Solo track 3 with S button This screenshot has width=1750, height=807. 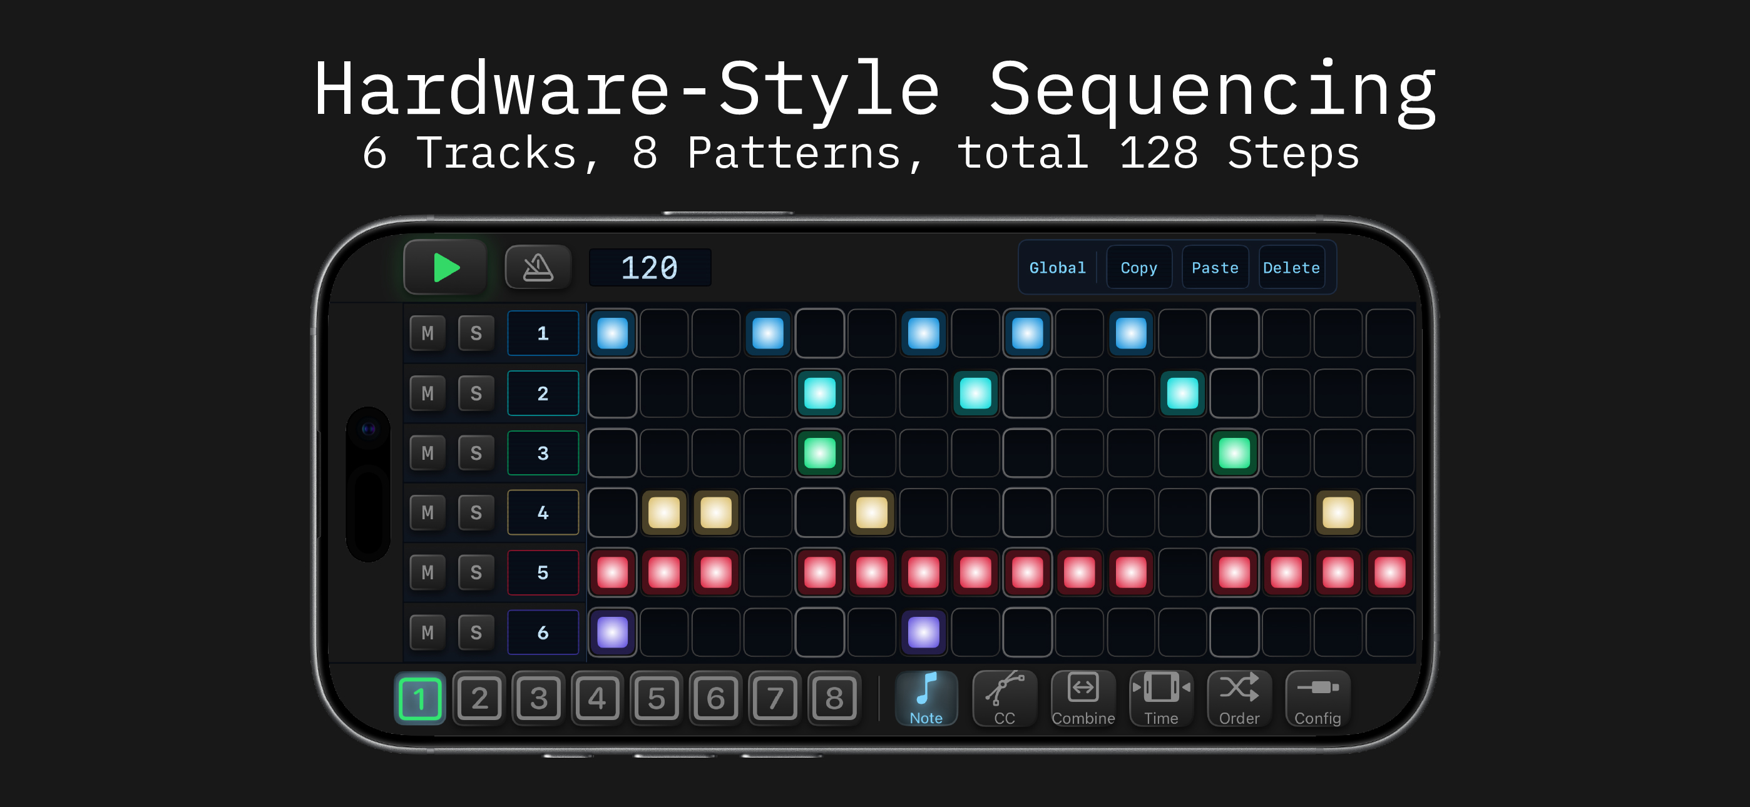pyautogui.click(x=476, y=452)
